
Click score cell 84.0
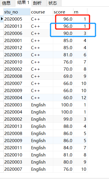coord(63,148)
